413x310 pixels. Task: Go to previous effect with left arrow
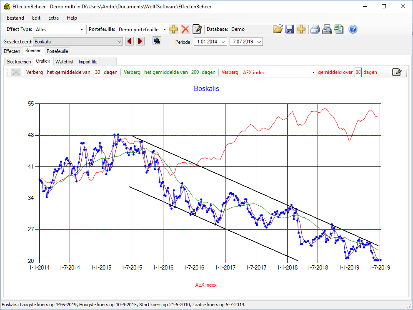(129, 41)
